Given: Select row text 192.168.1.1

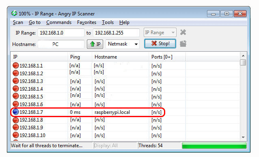Looking at the screenshot, I should (x=31, y=66).
